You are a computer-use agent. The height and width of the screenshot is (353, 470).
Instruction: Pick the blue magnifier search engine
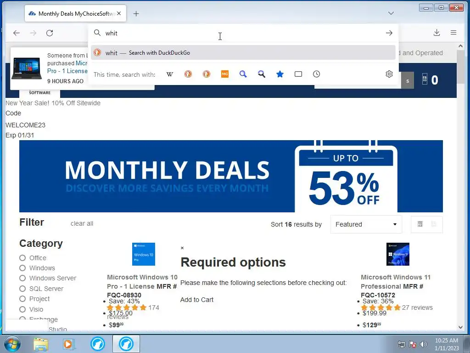coord(243,74)
